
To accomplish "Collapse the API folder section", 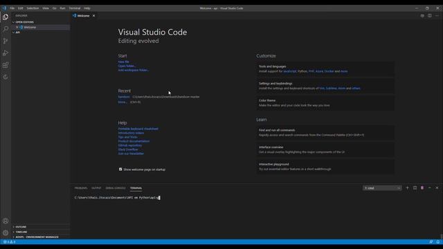I will point(17,33).
